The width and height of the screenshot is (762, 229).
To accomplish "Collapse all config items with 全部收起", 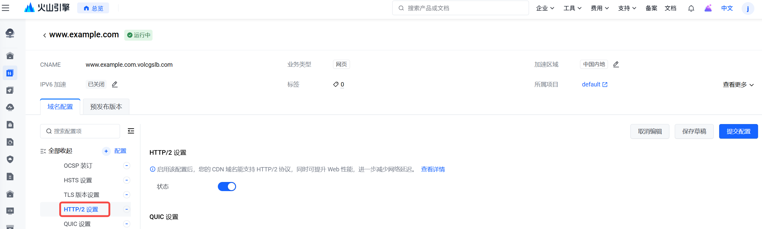I will [x=57, y=151].
